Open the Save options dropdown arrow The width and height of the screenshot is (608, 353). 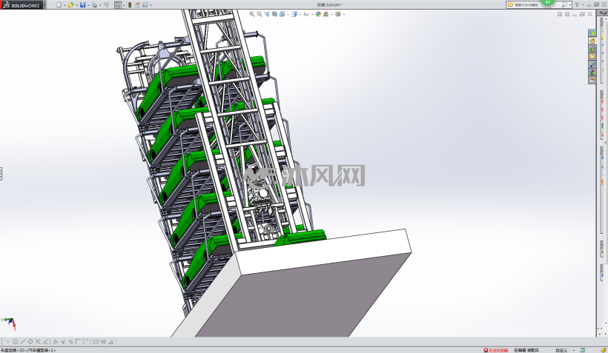coord(88,5)
